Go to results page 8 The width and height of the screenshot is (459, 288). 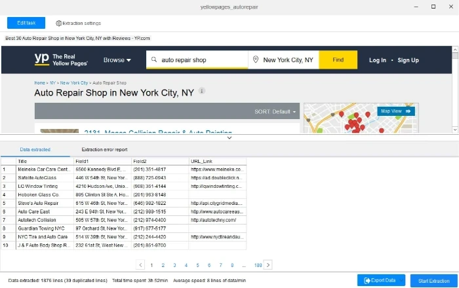(x=232, y=265)
